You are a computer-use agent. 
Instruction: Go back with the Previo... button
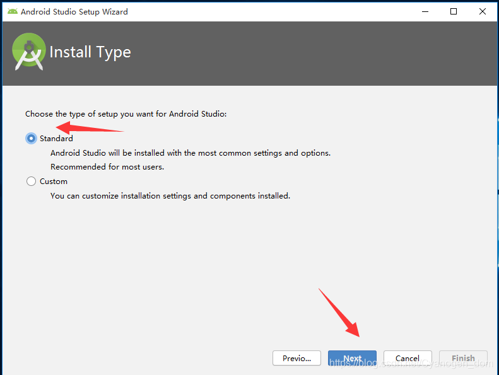click(296, 358)
